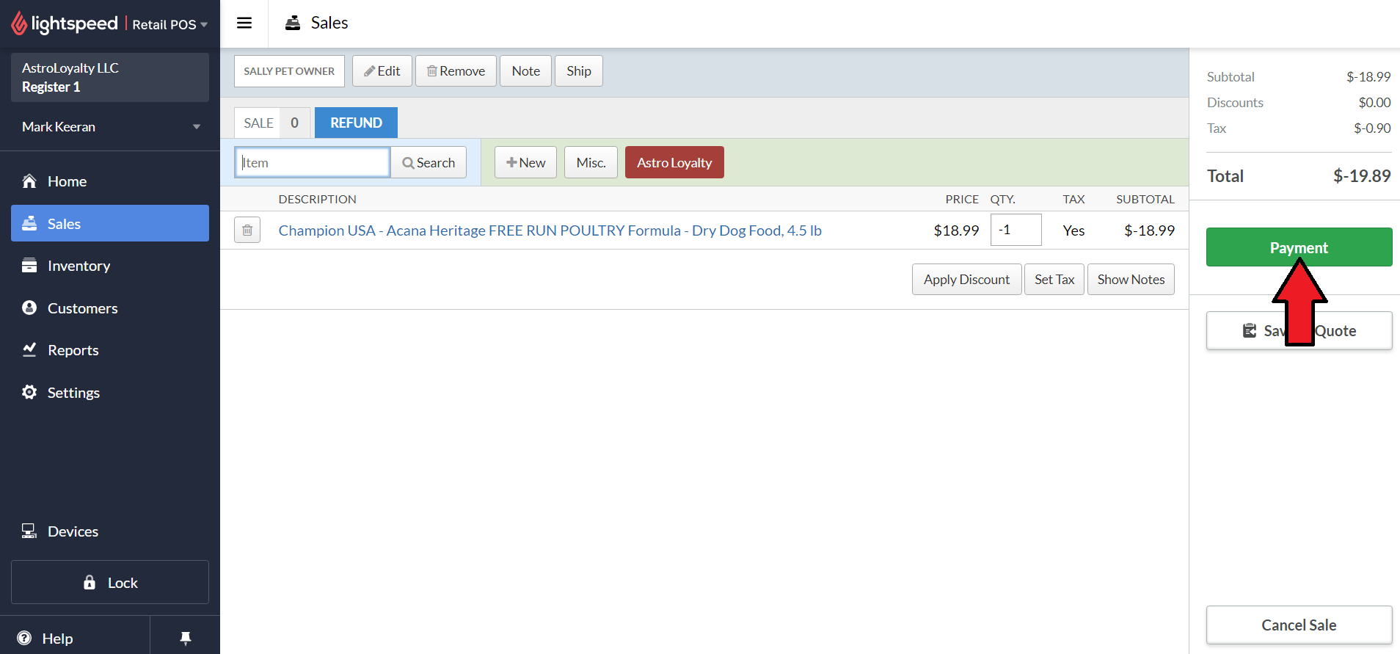
Task: Click Show Notes
Action: [1131, 280]
